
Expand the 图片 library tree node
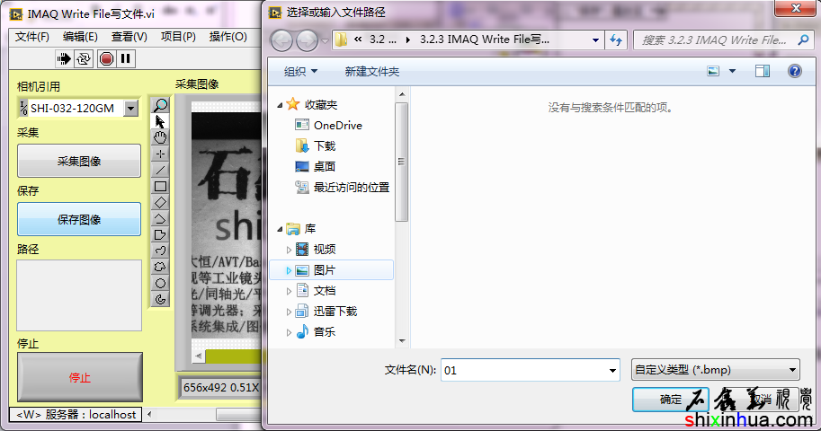289,270
